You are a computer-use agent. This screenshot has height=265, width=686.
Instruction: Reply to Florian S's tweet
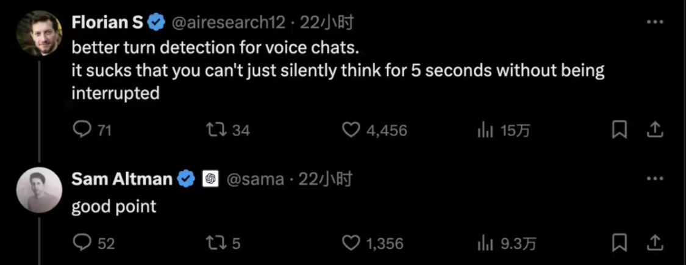pyautogui.click(x=82, y=129)
